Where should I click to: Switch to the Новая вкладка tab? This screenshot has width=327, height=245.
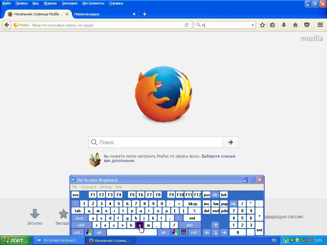click(x=105, y=14)
